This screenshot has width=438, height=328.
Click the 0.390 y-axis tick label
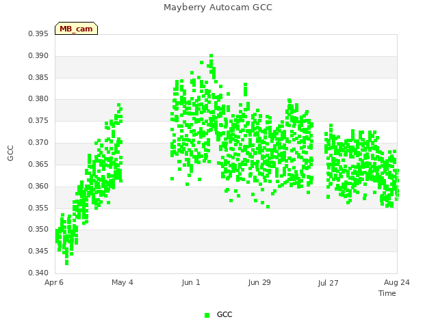[38, 55]
